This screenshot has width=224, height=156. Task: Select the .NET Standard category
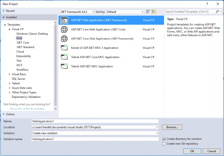(x=25, y=47)
